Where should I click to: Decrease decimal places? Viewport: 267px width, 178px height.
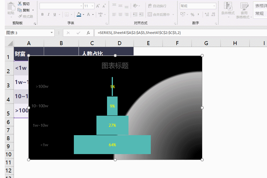tap(213, 15)
